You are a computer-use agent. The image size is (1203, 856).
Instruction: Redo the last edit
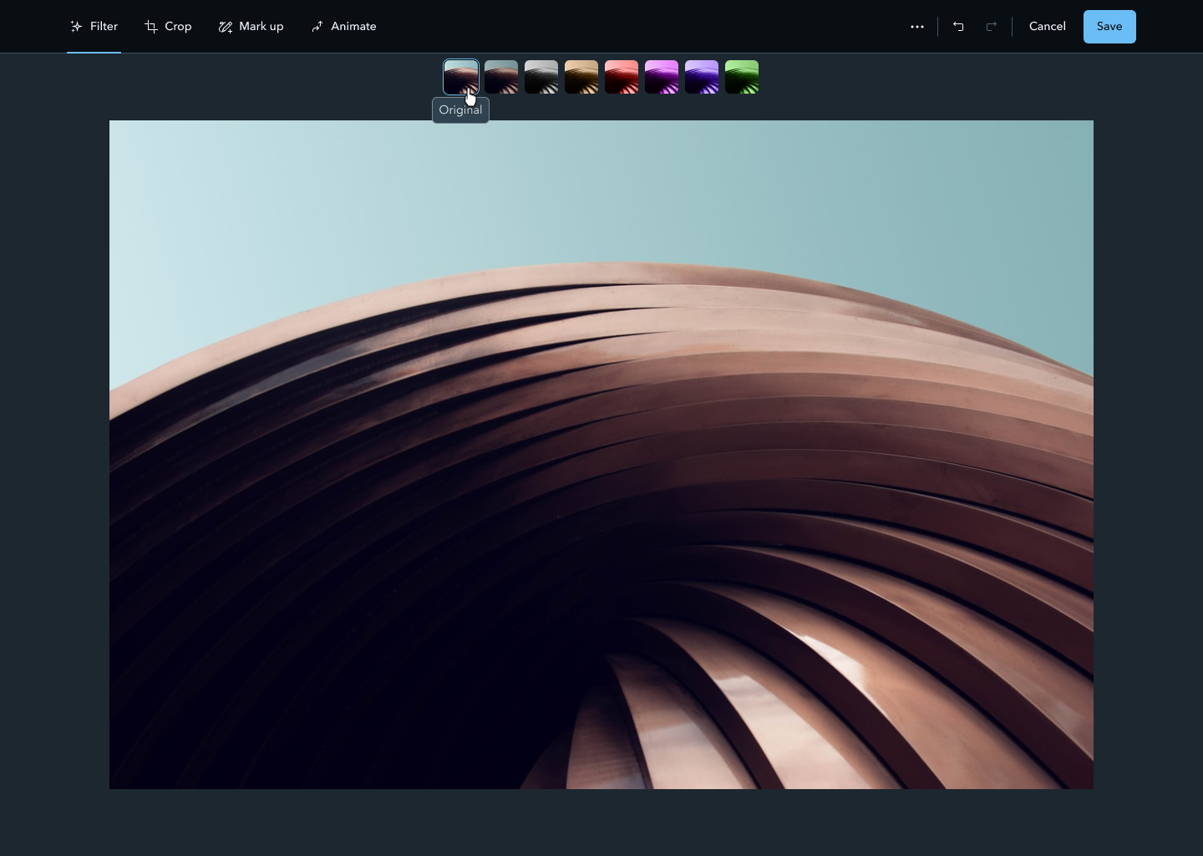tap(992, 26)
